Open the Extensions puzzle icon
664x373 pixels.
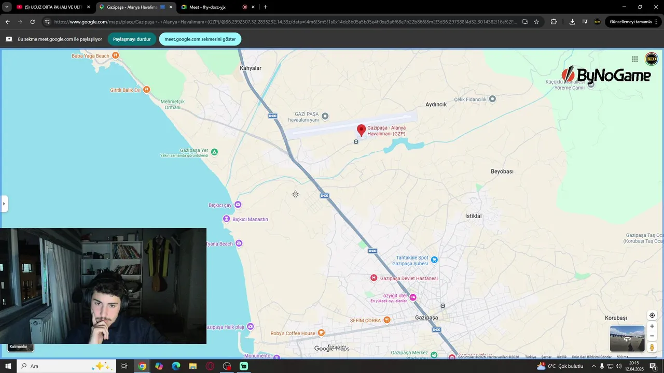click(x=554, y=22)
